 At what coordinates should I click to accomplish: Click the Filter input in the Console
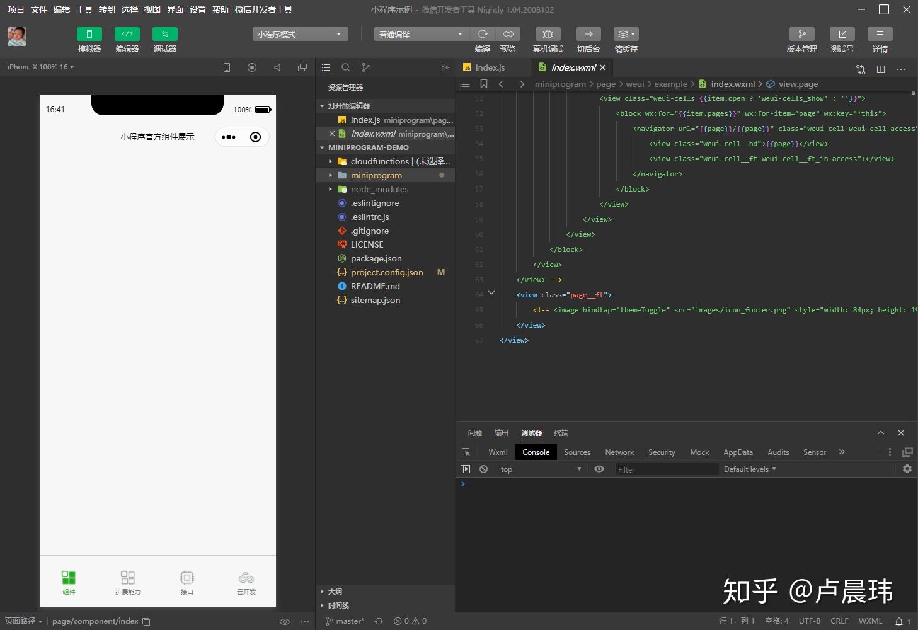coord(666,469)
